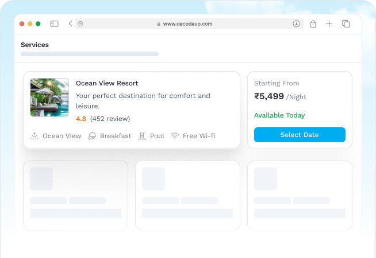Open the downloads icon in address bar
376x258 pixels.
tap(297, 24)
